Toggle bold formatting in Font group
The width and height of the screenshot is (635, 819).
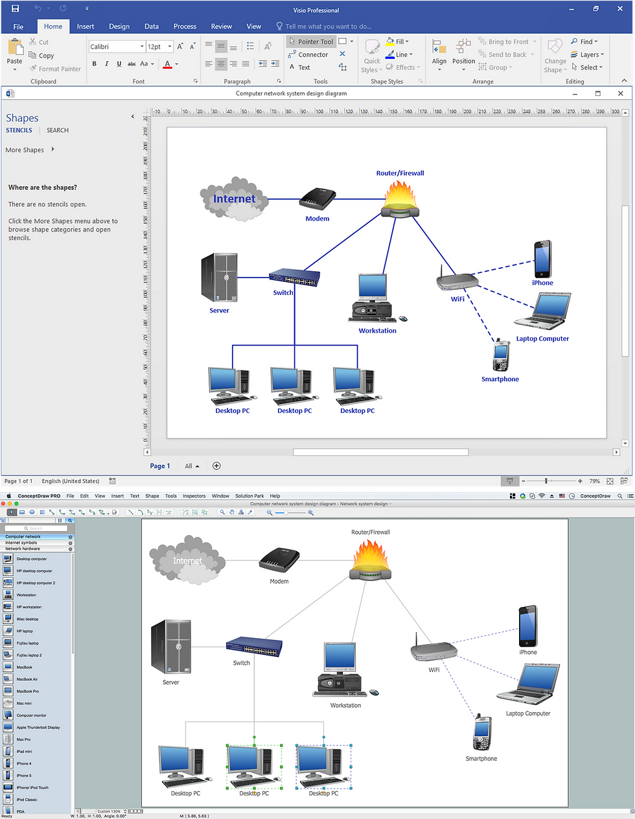click(95, 64)
